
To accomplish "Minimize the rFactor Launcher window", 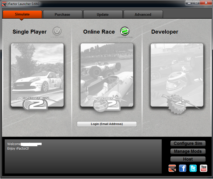I will tap(189, 3).
